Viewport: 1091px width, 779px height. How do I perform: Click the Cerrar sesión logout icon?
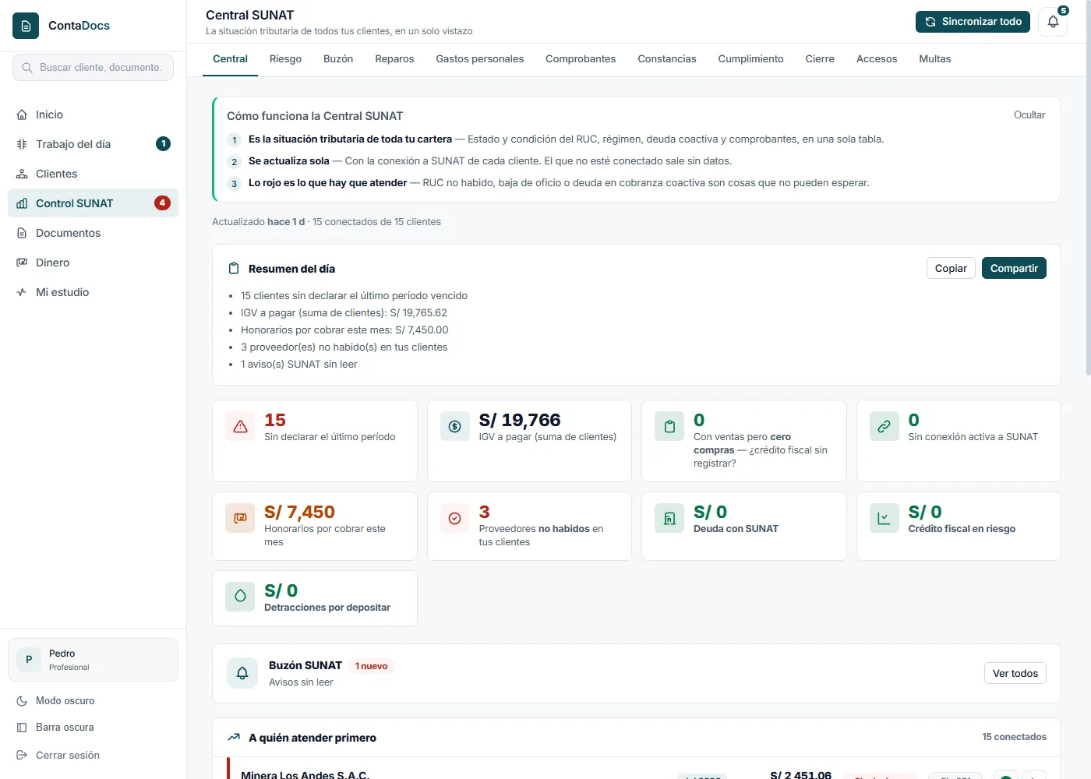pyautogui.click(x=22, y=756)
